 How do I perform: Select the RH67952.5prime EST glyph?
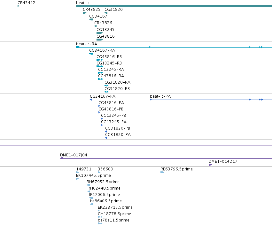click(x=88, y=185)
